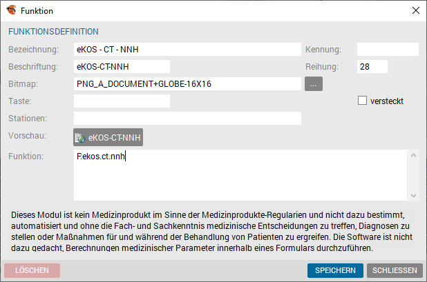Click the empty Taste input field
The width and height of the screenshot is (427, 282).
click(x=122, y=101)
